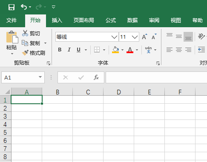
Task: Click the Redo arrow icon
Action: (x=39, y=7)
